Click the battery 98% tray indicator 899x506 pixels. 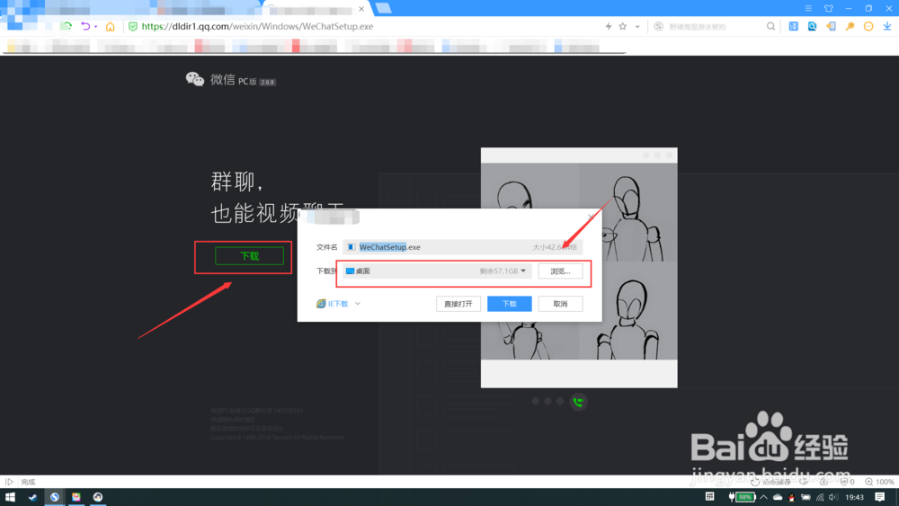(742, 497)
